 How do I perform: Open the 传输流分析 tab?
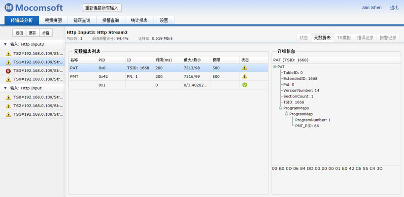pyautogui.click(x=22, y=20)
